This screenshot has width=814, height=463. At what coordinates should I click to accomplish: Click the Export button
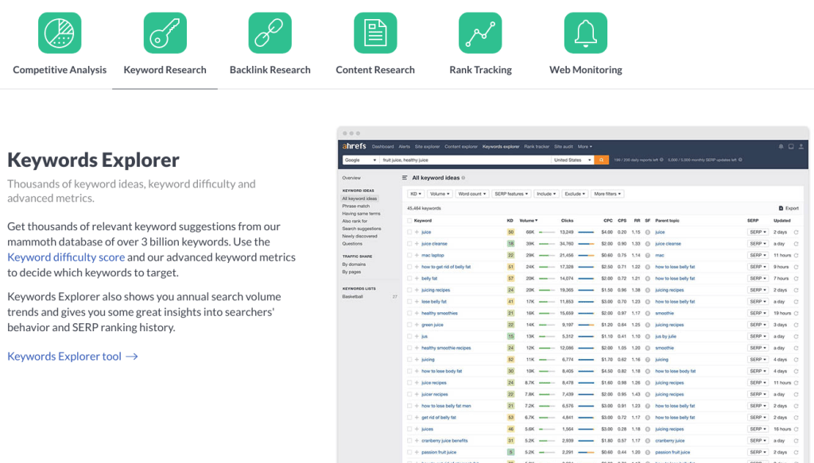pyautogui.click(x=789, y=208)
